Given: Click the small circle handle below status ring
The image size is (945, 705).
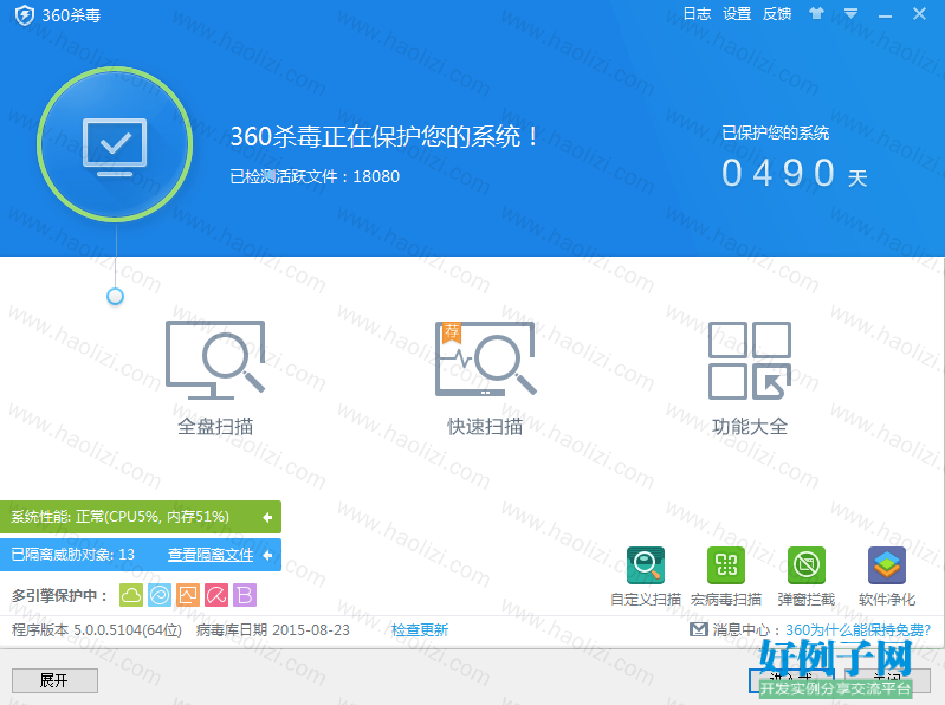Looking at the screenshot, I should [115, 296].
